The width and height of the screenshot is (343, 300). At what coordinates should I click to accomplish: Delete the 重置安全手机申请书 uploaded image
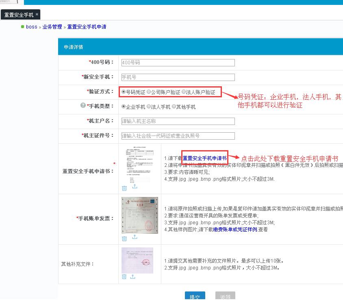click(x=124, y=188)
